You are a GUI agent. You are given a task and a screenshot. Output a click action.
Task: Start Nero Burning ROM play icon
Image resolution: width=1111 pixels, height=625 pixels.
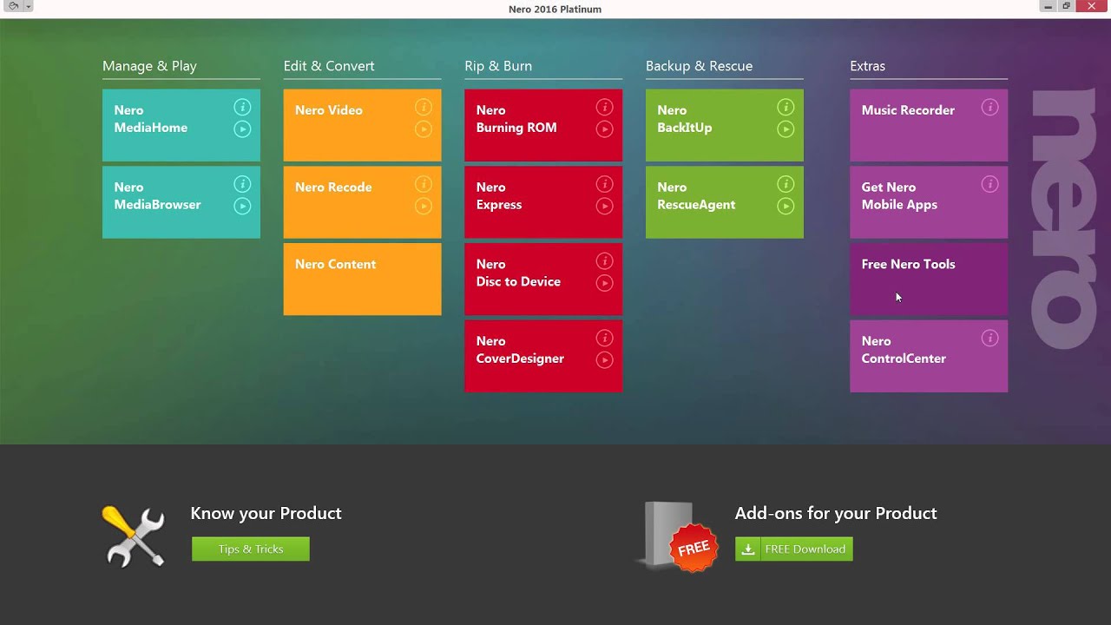pyautogui.click(x=604, y=129)
